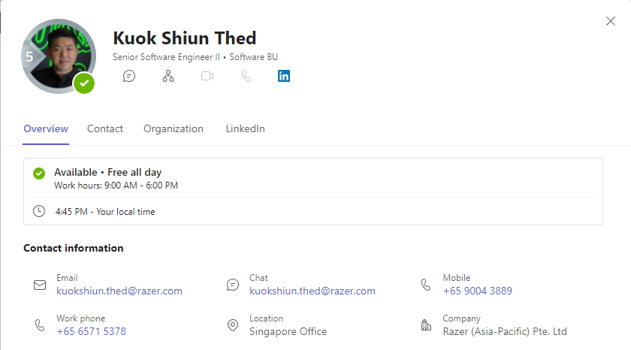Viewport: 631px width, 350px height.
Task: Start an audio call with the phone icon
Action: pyautogui.click(x=246, y=76)
